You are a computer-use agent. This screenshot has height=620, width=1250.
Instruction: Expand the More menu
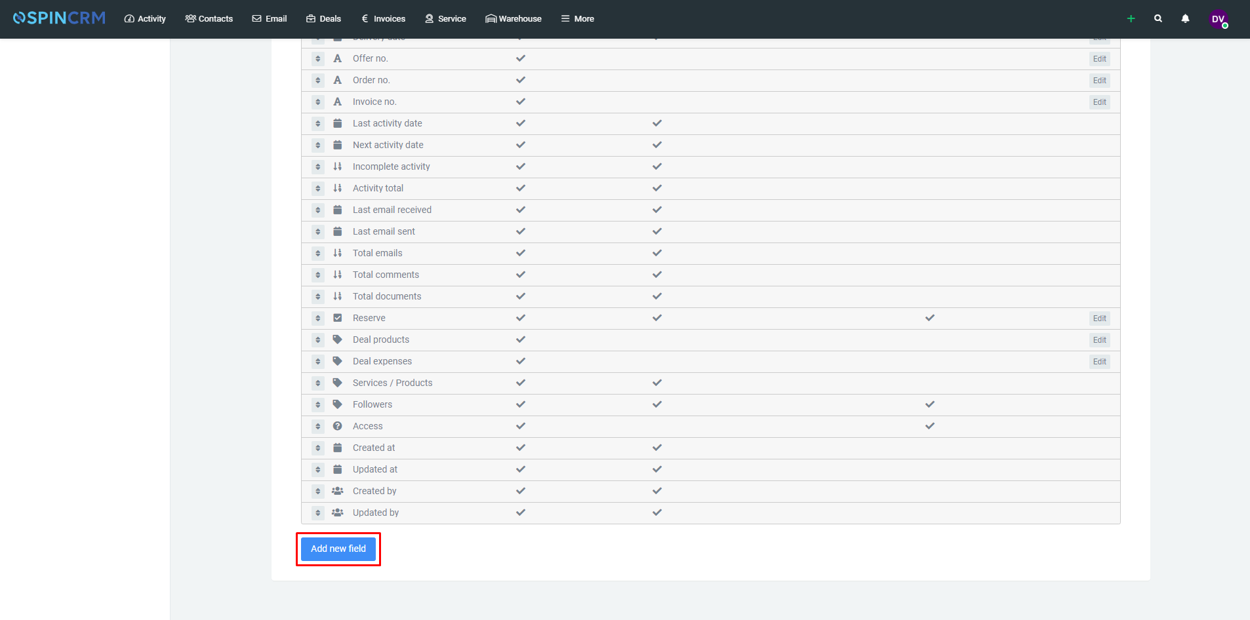(x=578, y=19)
